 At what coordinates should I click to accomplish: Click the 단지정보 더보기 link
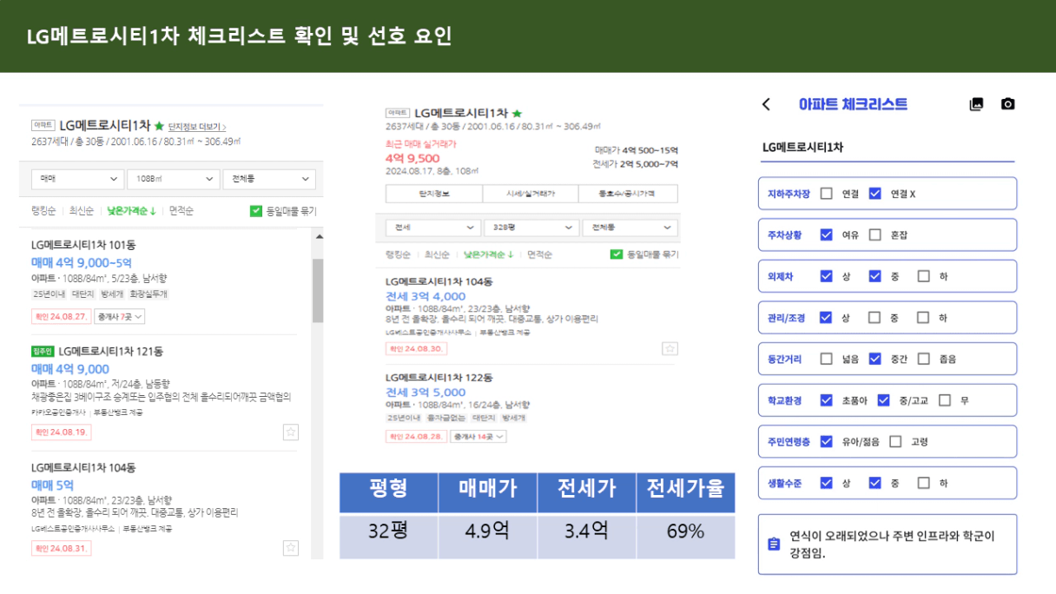(x=197, y=127)
